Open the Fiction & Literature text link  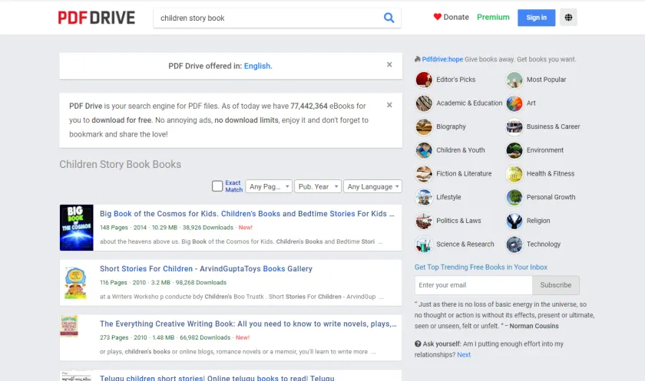pyautogui.click(x=464, y=174)
